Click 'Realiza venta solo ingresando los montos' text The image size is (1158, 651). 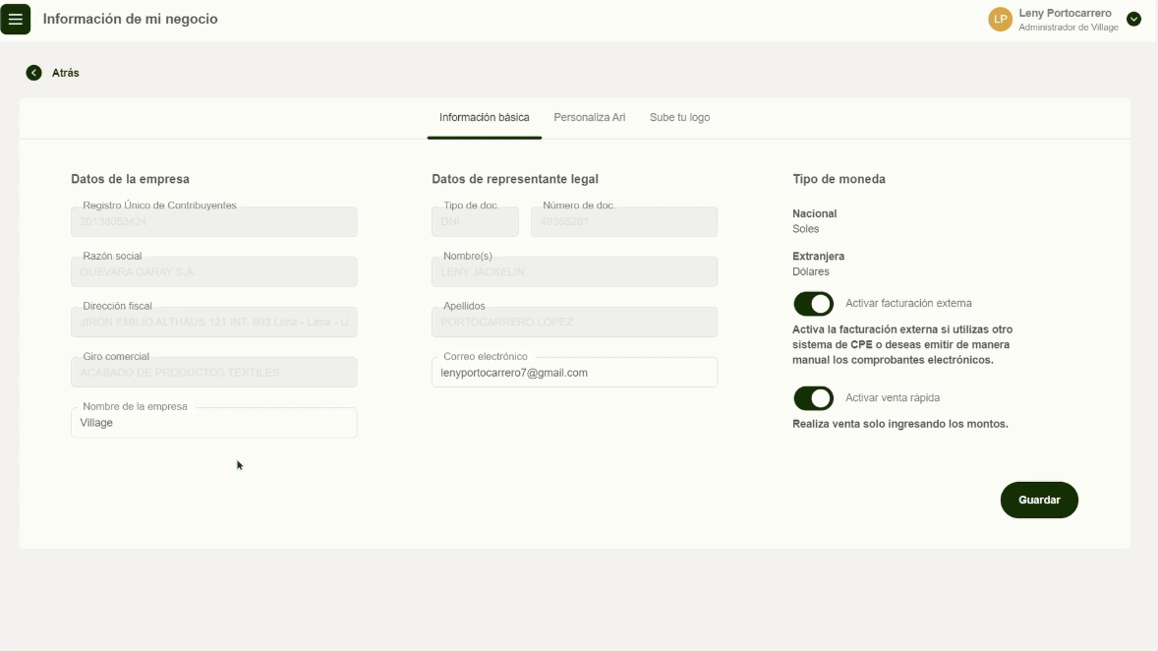coord(900,424)
